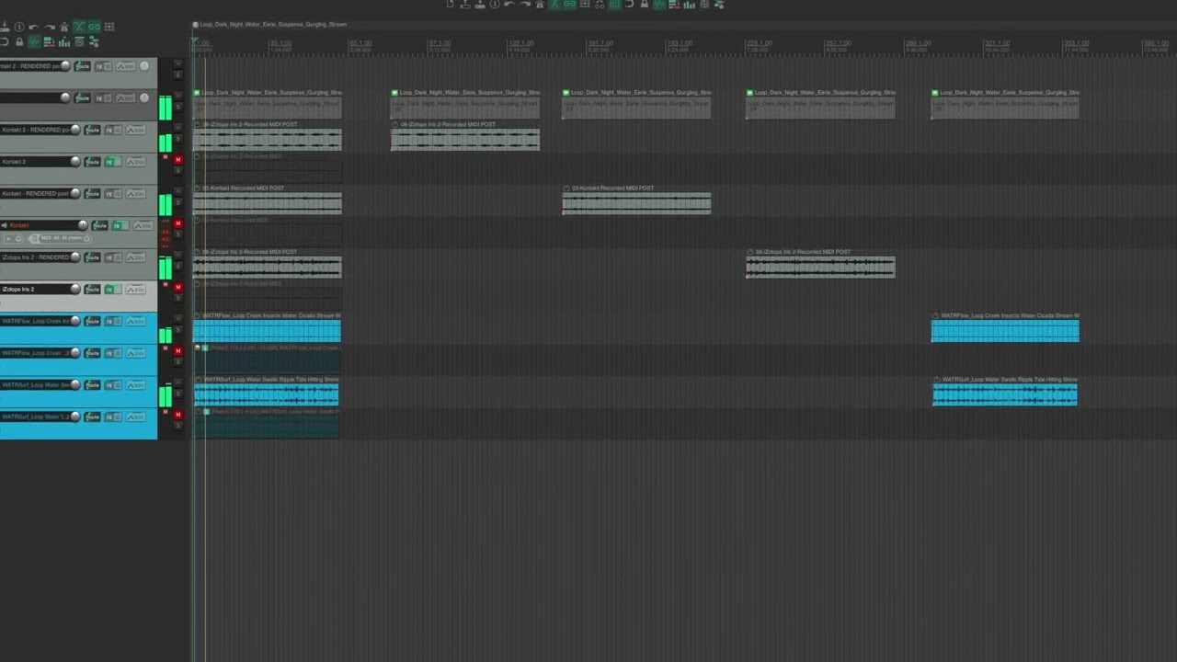Toggle auto-crossfade in the top toolbar
The image size is (1177, 662).
(x=554, y=5)
